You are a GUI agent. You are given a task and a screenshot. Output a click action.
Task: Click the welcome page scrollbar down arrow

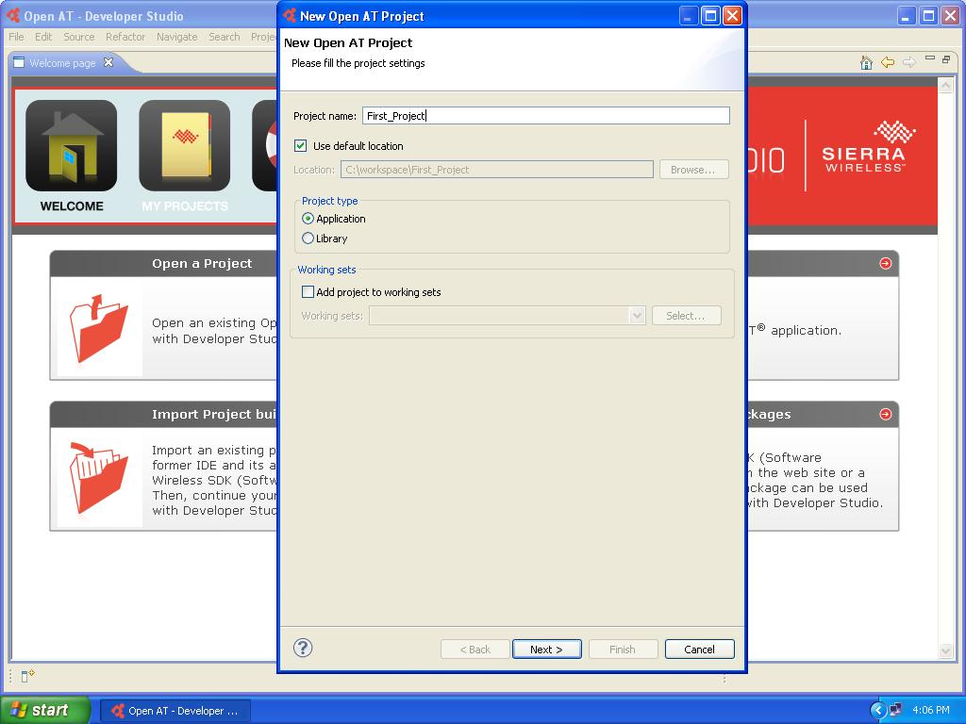(x=945, y=650)
